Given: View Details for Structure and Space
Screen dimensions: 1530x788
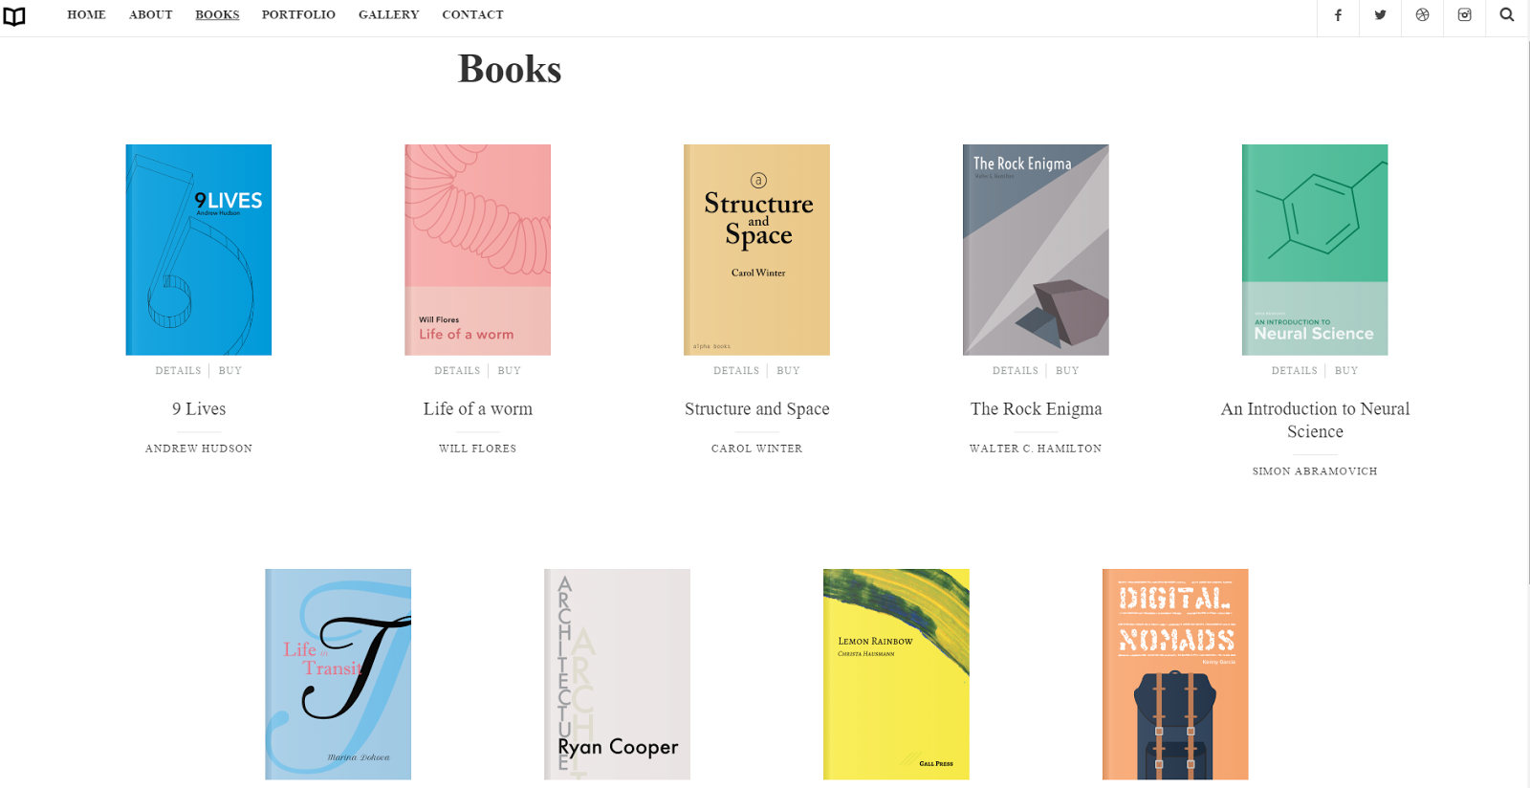Looking at the screenshot, I should (x=736, y=371).
